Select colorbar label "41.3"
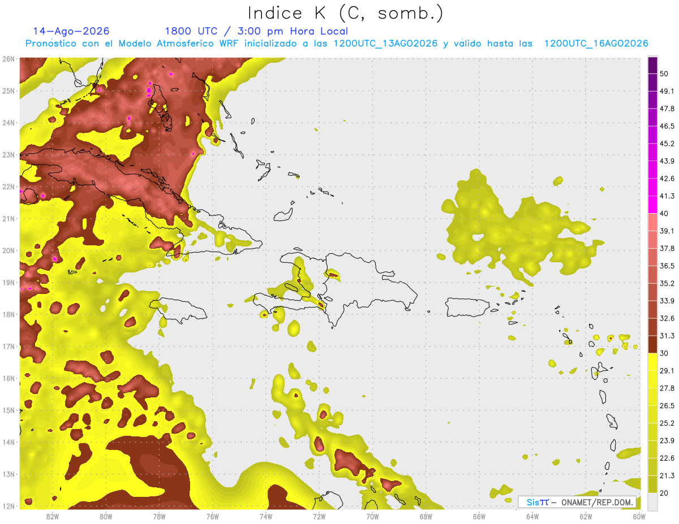The width and height of the screenshot is (679, 524). tap(667, 196)
